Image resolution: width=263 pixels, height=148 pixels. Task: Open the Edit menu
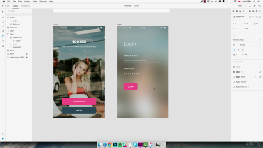tap(20, 2)
